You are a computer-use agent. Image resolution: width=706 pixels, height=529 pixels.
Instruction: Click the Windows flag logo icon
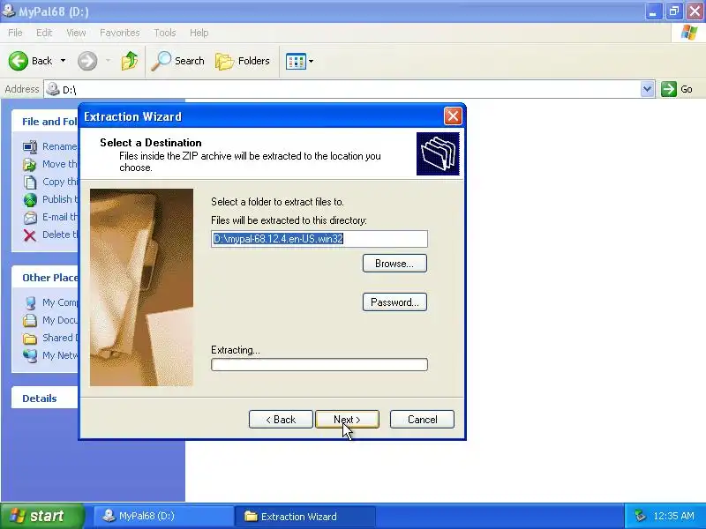689,33
